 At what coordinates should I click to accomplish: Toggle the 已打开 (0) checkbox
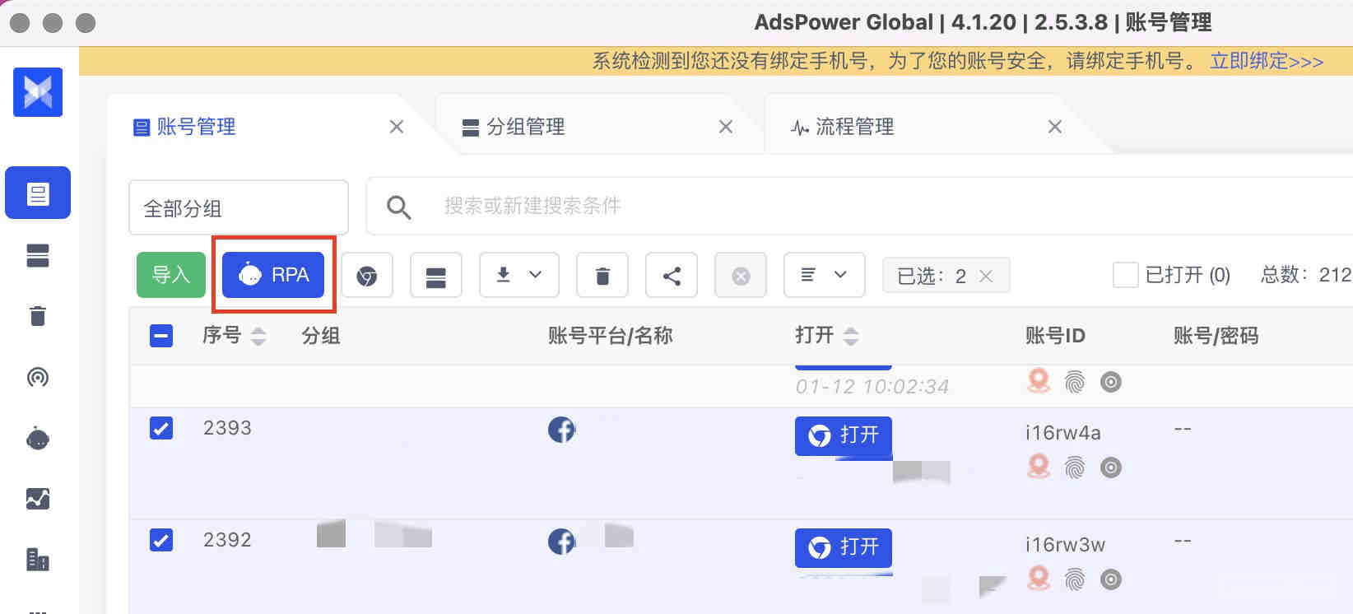tap(1125, 275)
